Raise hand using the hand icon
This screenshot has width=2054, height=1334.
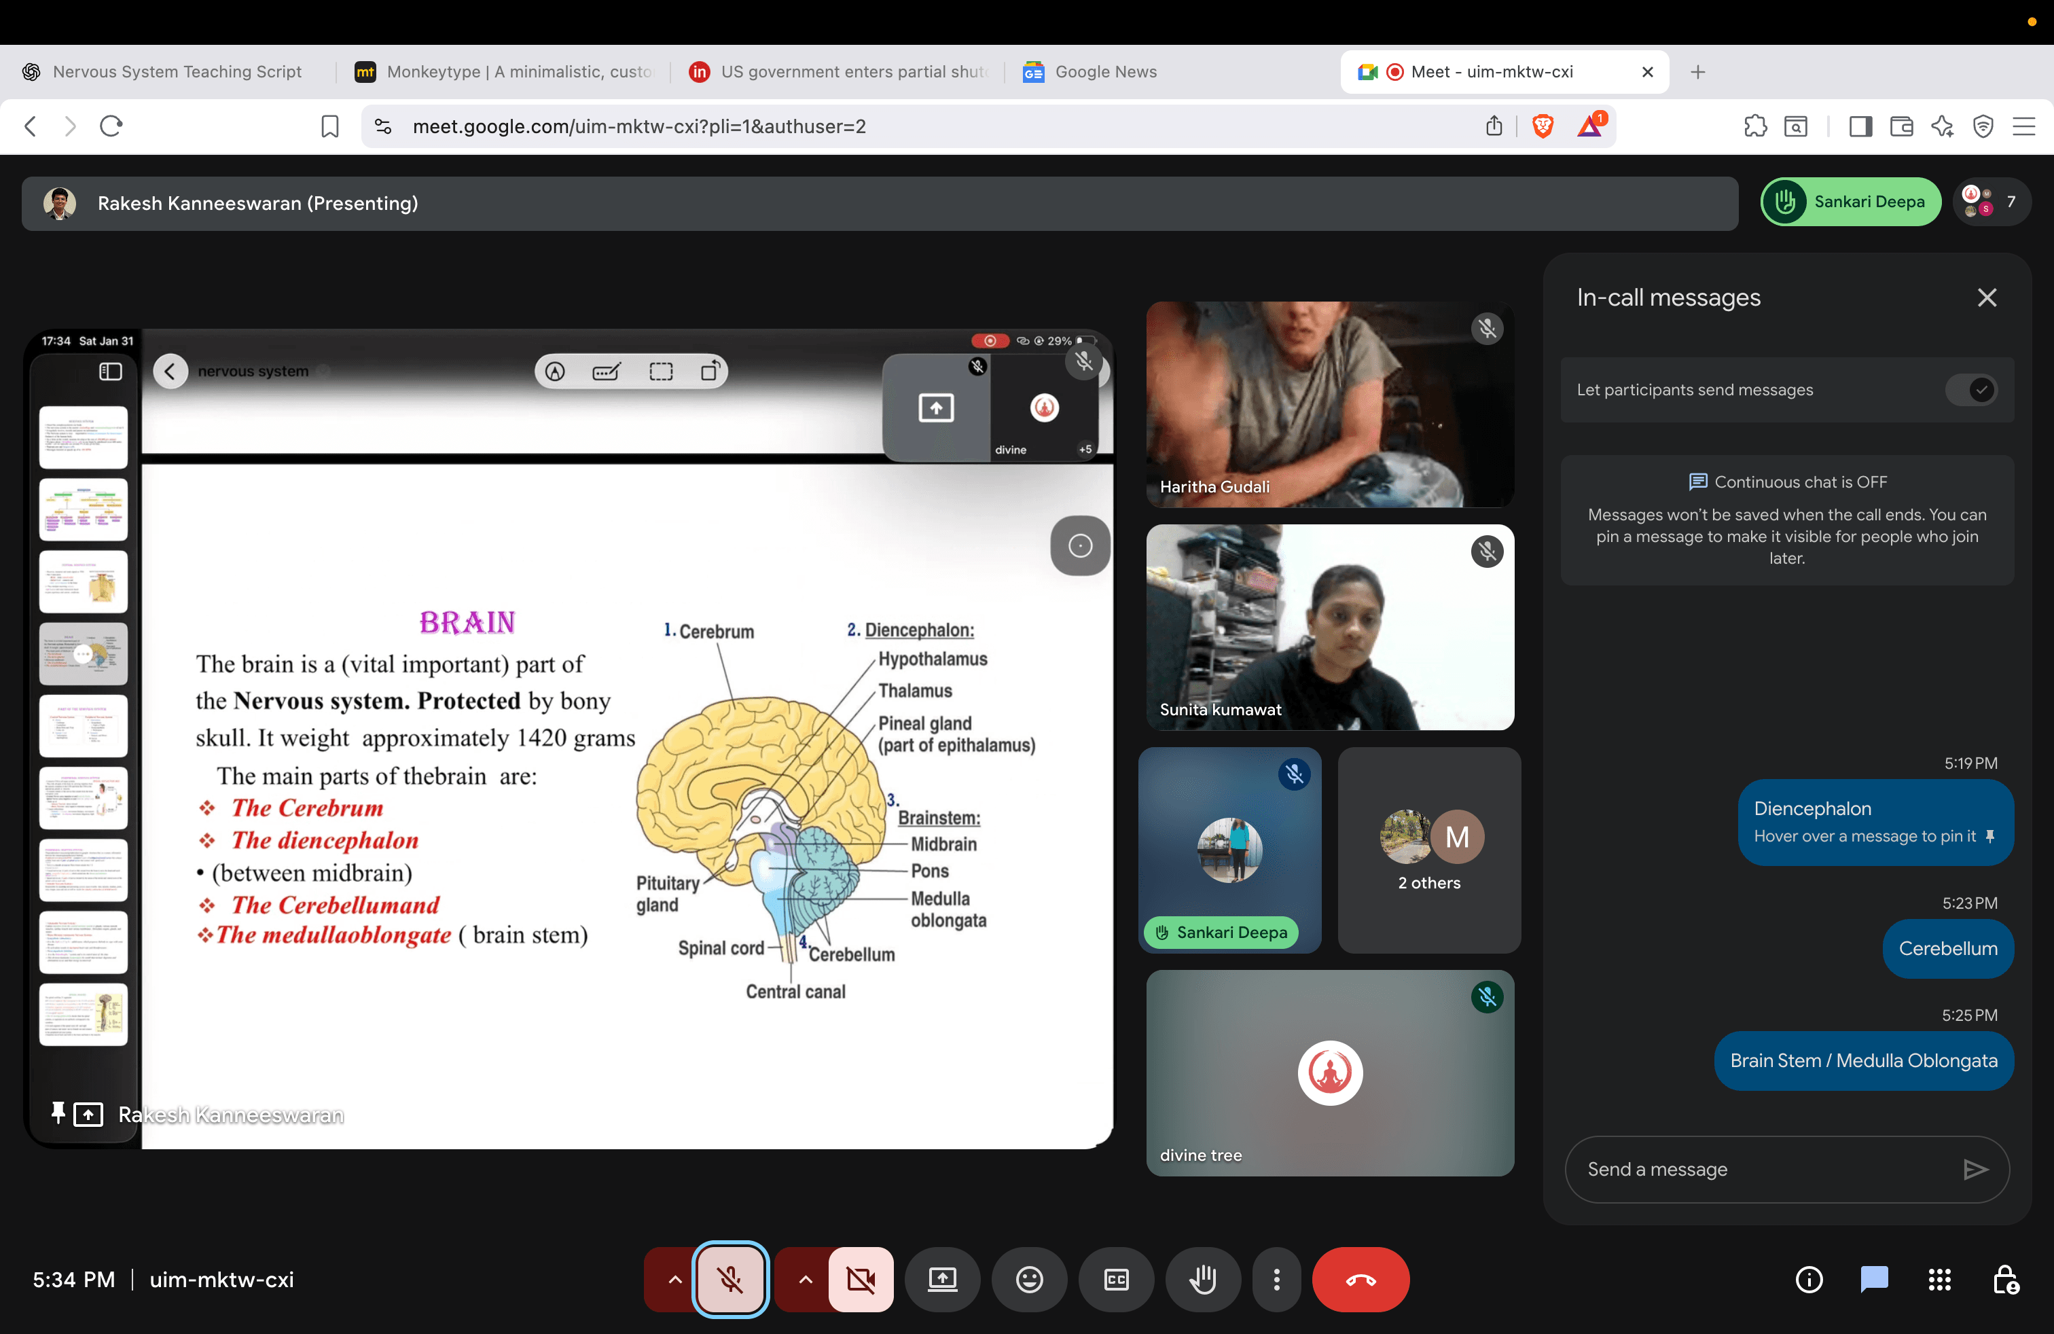1203,1279
